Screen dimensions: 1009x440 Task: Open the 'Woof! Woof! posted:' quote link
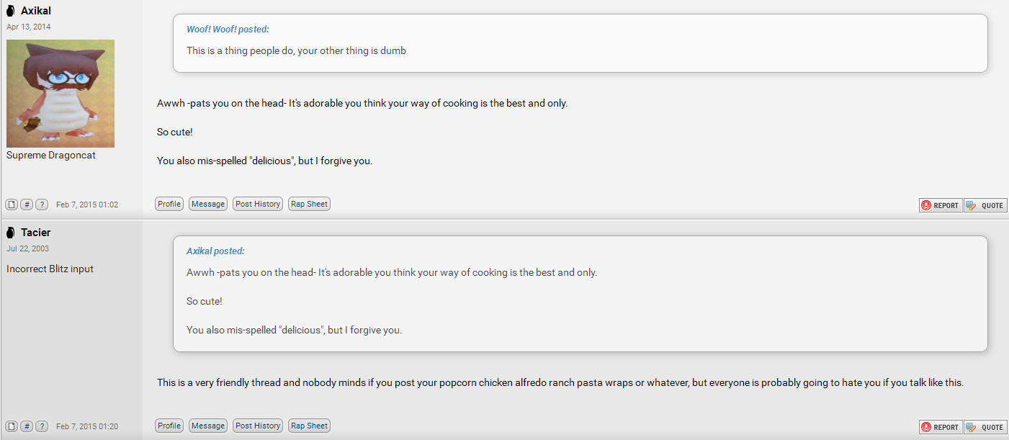coord(228,30)
